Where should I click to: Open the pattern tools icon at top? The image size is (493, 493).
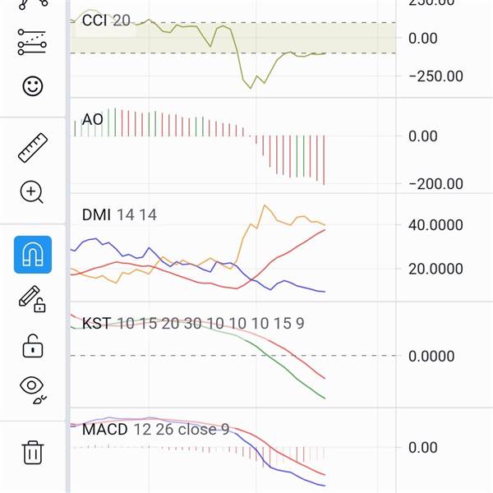click(33, 4)
